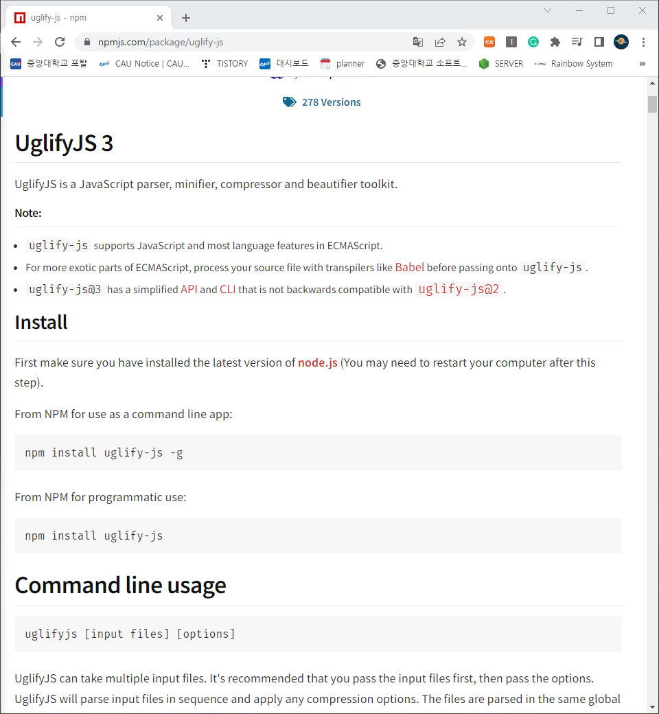Click the Command line usage heading
Viewport: 659px width, 714px height.
tap(120, 585)
